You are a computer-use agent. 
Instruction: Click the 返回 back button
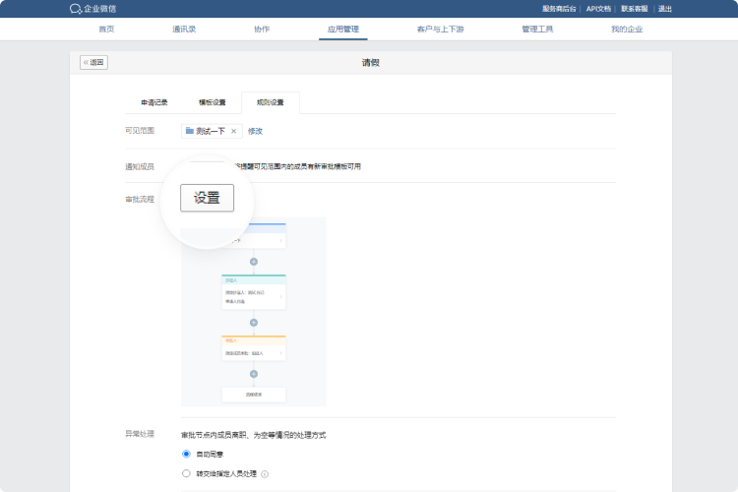click(x=93, y=62)
